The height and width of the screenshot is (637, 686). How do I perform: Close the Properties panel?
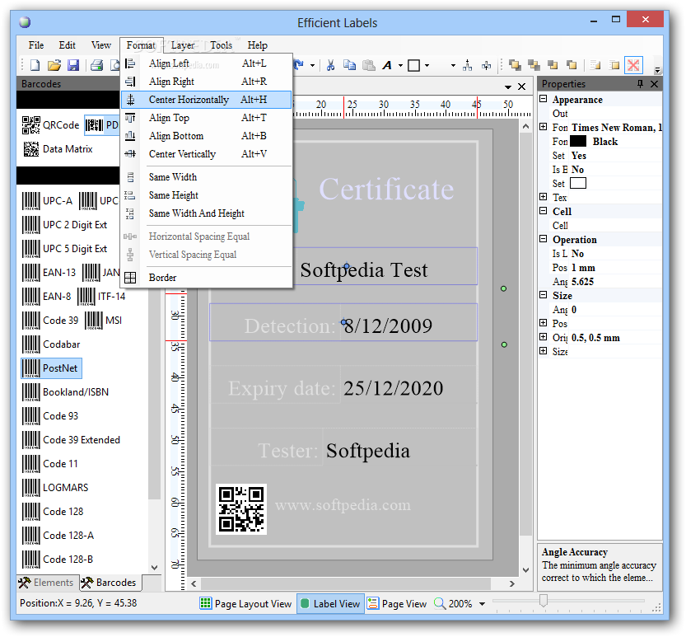click(x=654, y=83)
